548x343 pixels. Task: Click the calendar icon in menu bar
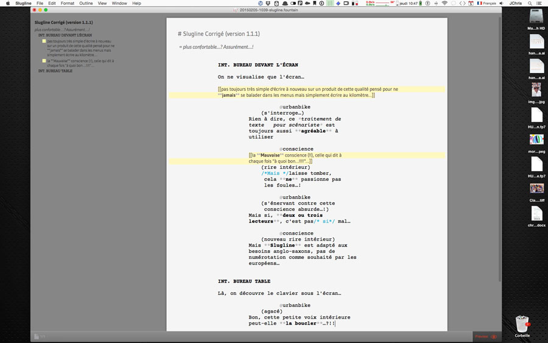(x=471, y=3)
